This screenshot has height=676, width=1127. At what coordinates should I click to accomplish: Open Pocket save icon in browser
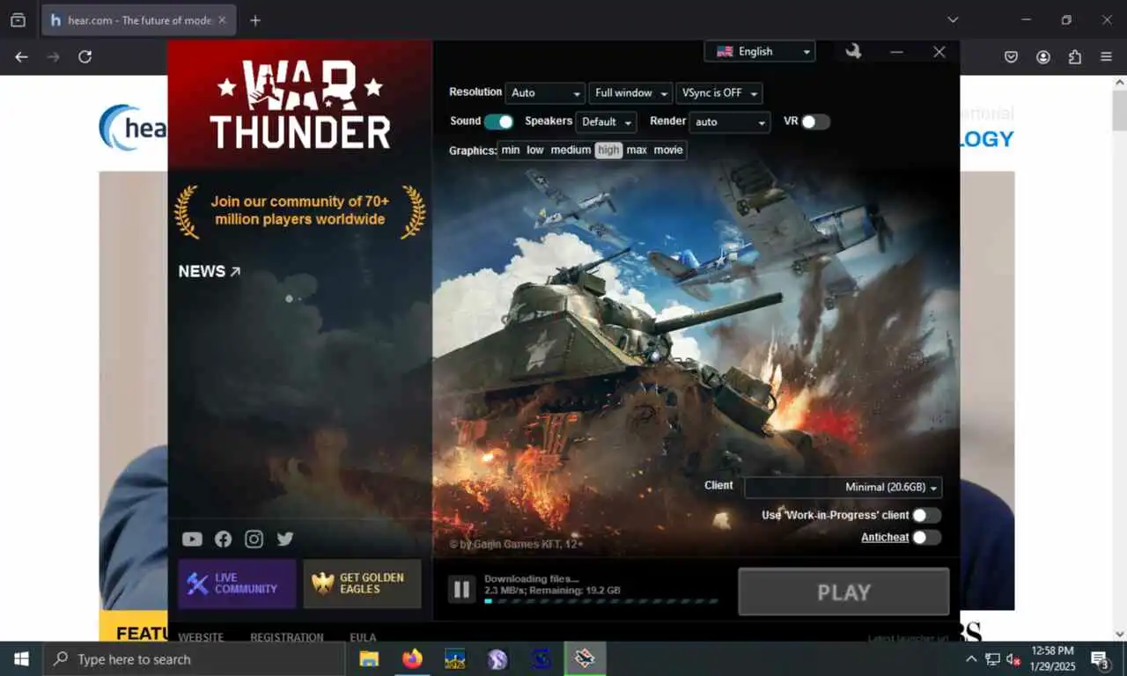point(1012,56)
